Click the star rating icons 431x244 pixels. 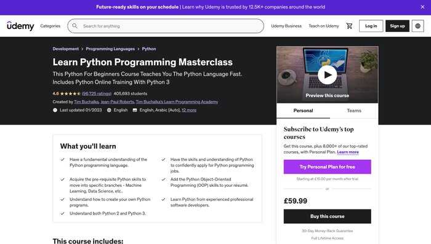tap(70, 93)
